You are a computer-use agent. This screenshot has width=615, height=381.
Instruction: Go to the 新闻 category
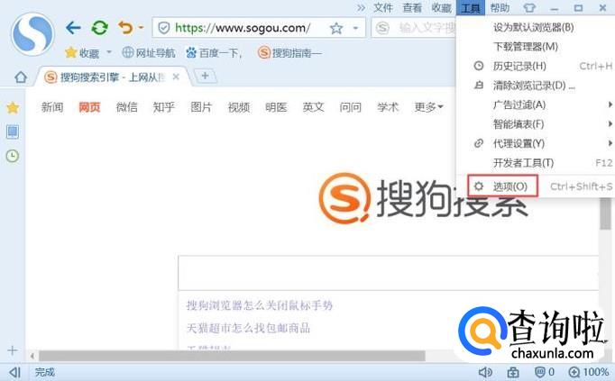pos(52,107)
